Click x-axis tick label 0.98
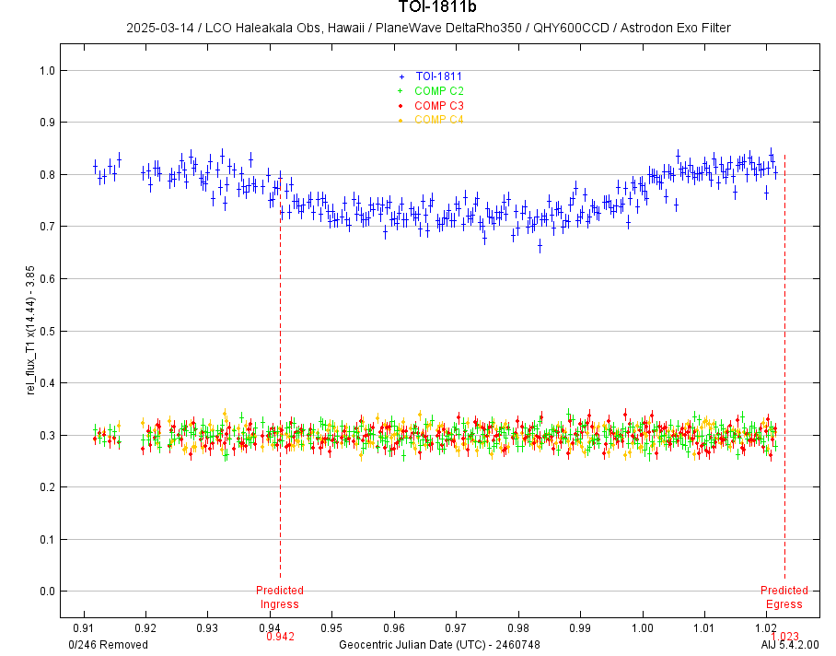836x656 pixels. click(518, 627)
